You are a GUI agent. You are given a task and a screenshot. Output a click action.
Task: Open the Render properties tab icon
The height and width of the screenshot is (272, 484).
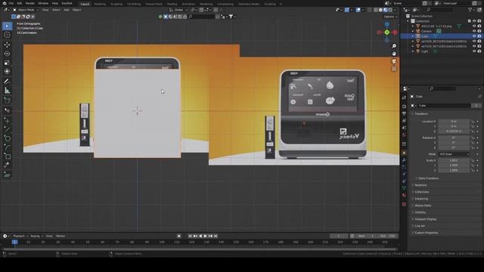pyautogui.click(x=404, y=107)
